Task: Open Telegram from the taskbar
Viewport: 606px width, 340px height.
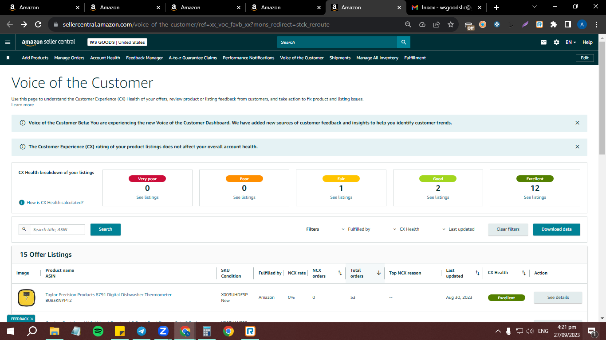Action: pos(142,331)
